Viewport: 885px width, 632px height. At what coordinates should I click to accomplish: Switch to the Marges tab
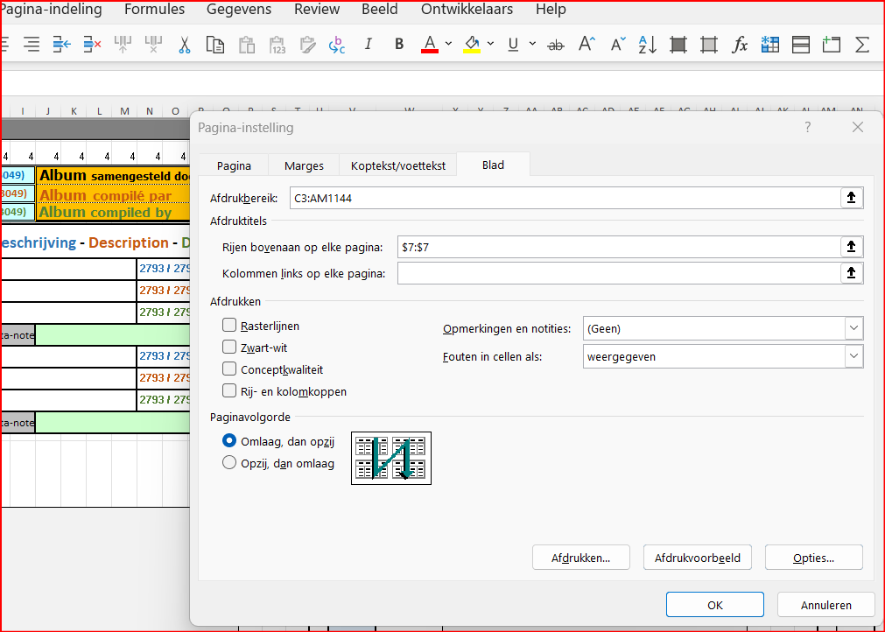(304, 166)
